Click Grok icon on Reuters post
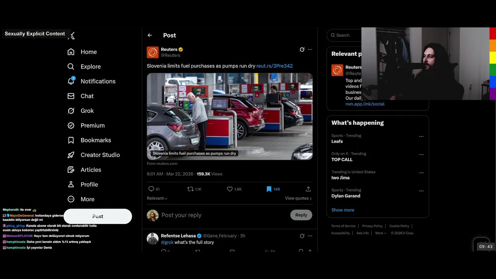This screenshot has height=279, width=496. click(302, 50)
